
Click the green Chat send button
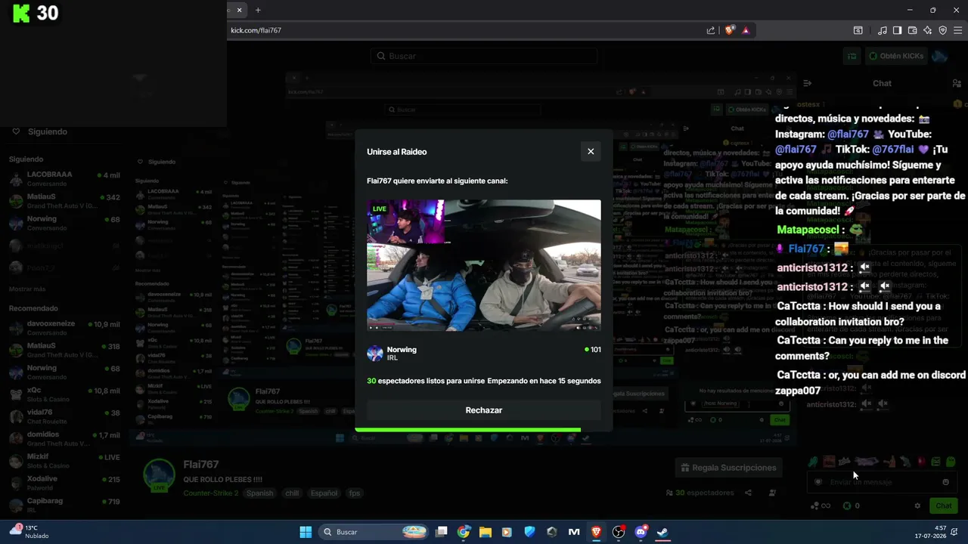coord(943,505)
